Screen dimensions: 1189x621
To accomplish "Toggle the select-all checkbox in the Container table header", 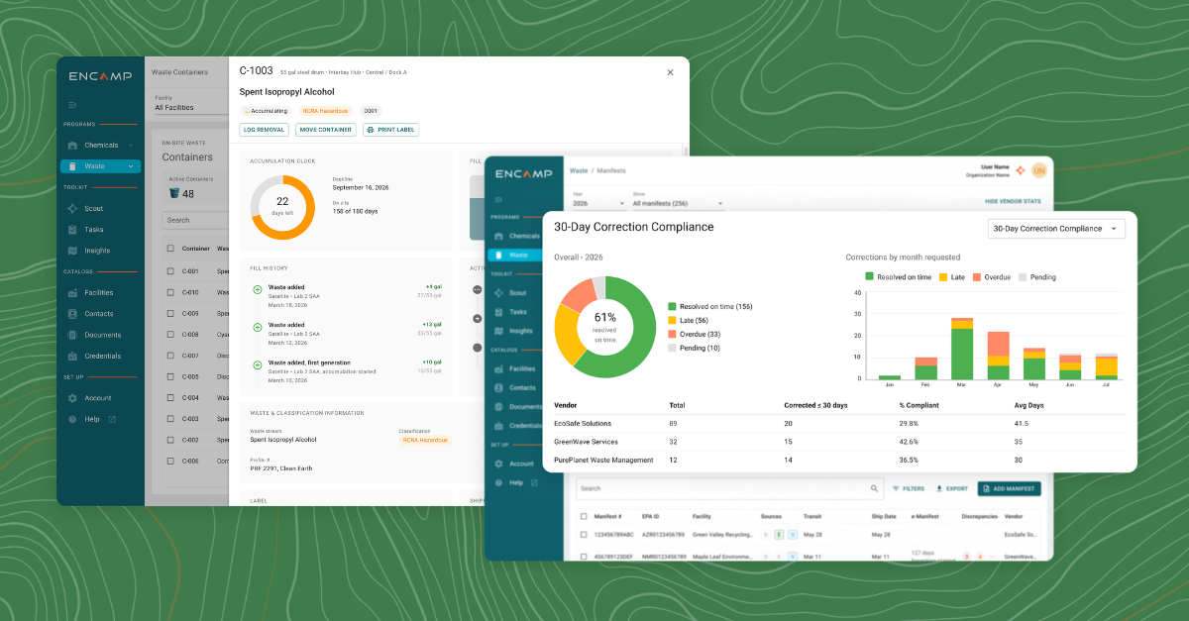I will [170, 249].
